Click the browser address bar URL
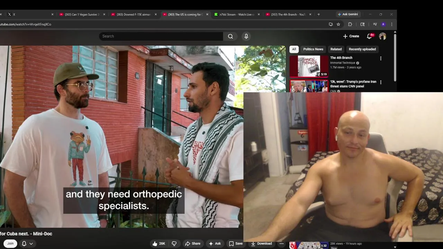 (x=26, y=24)
